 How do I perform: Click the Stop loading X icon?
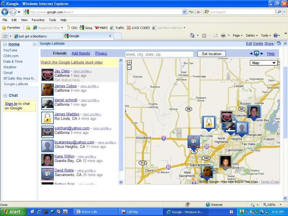(x=198, y=12)
